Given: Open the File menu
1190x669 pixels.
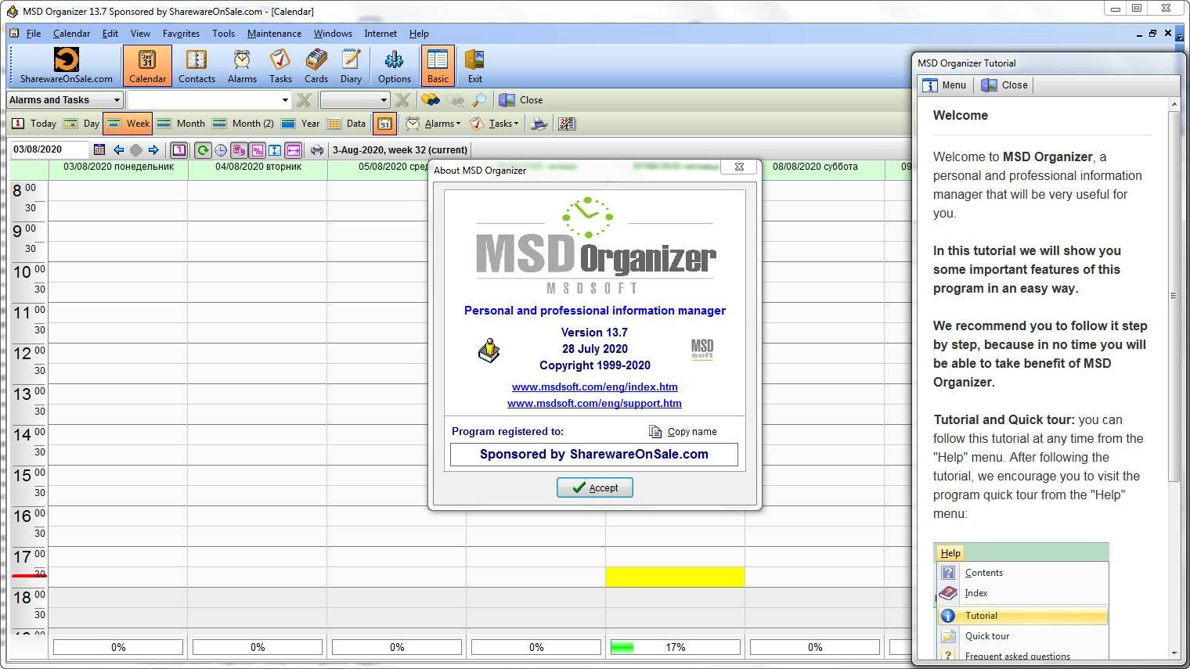Looking at the screenshot, I should (34, 34).
